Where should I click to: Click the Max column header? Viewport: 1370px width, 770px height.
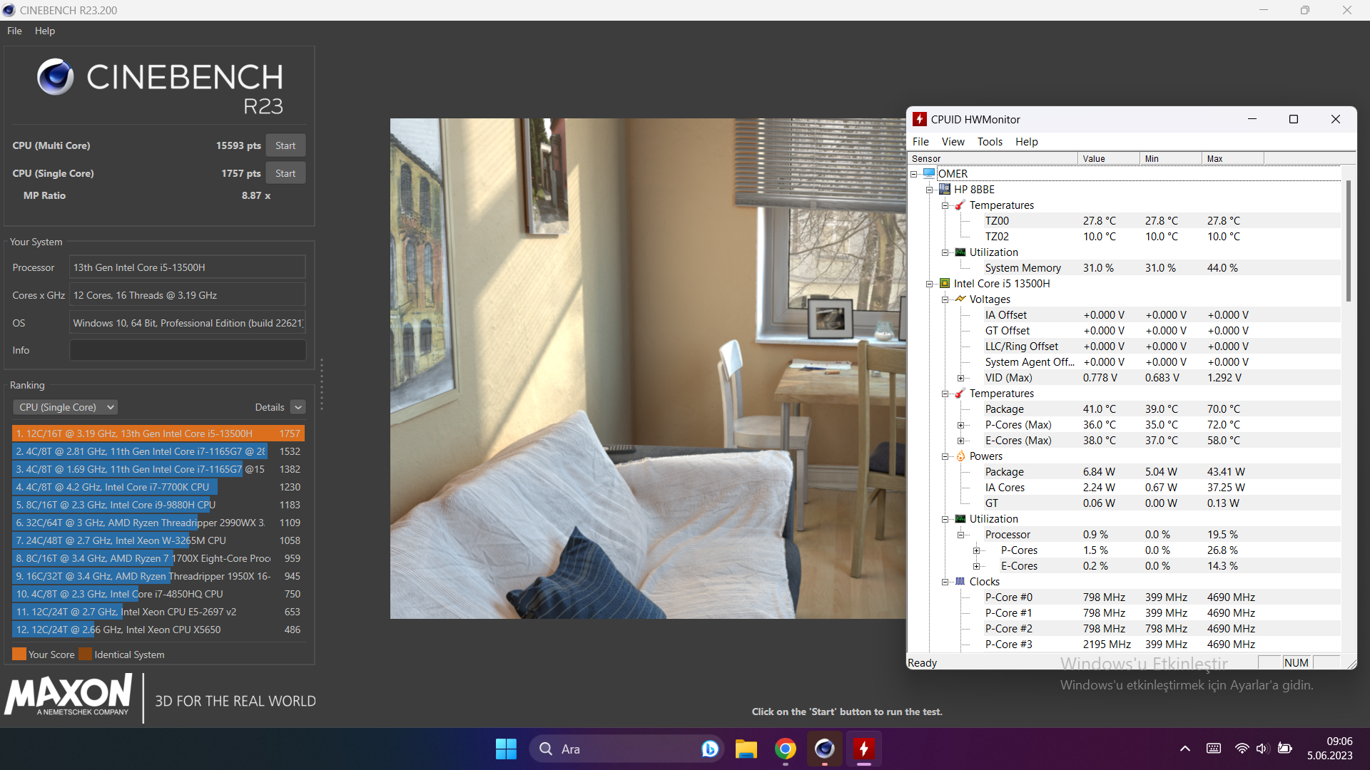1233,158
